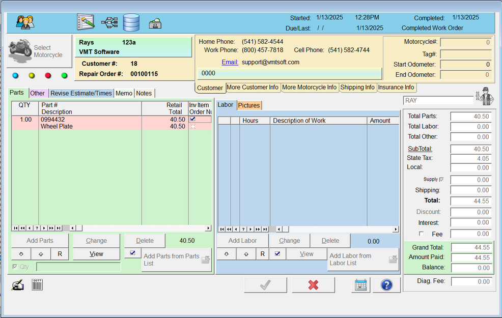Go to first record in parts navigator
Image resolution: width=502 pixels, height=318 pixels.
tap(15, 228)
